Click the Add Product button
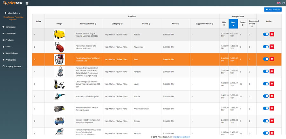The width and height of the screenshot is (286, 139). tap(273, 9)
